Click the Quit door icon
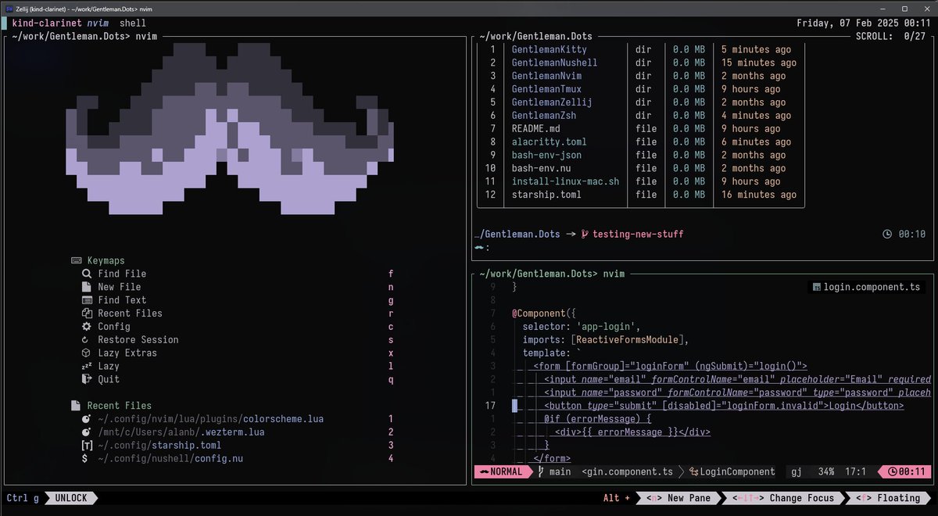This screenshot has height=516, width=938. pyautogui.click(x=87, y=379)
